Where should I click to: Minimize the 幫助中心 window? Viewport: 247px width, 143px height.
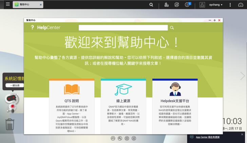click(x=210, y=20)
